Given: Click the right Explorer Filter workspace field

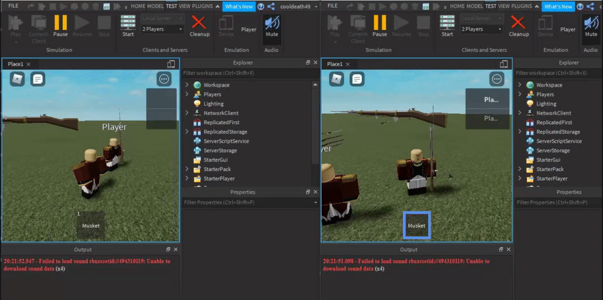Looking at the screenshot, I should [x=558, y=73].
